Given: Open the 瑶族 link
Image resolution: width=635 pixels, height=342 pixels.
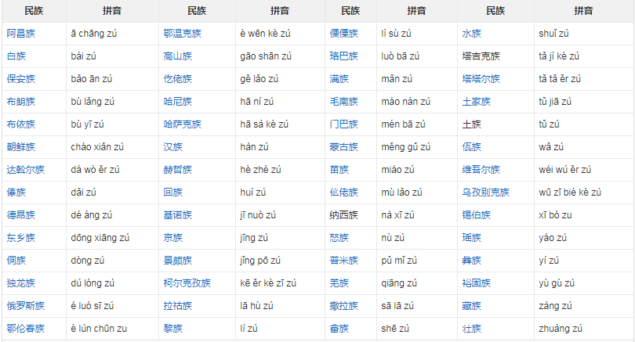Looking at the screenshot, I should click(471, 238).
